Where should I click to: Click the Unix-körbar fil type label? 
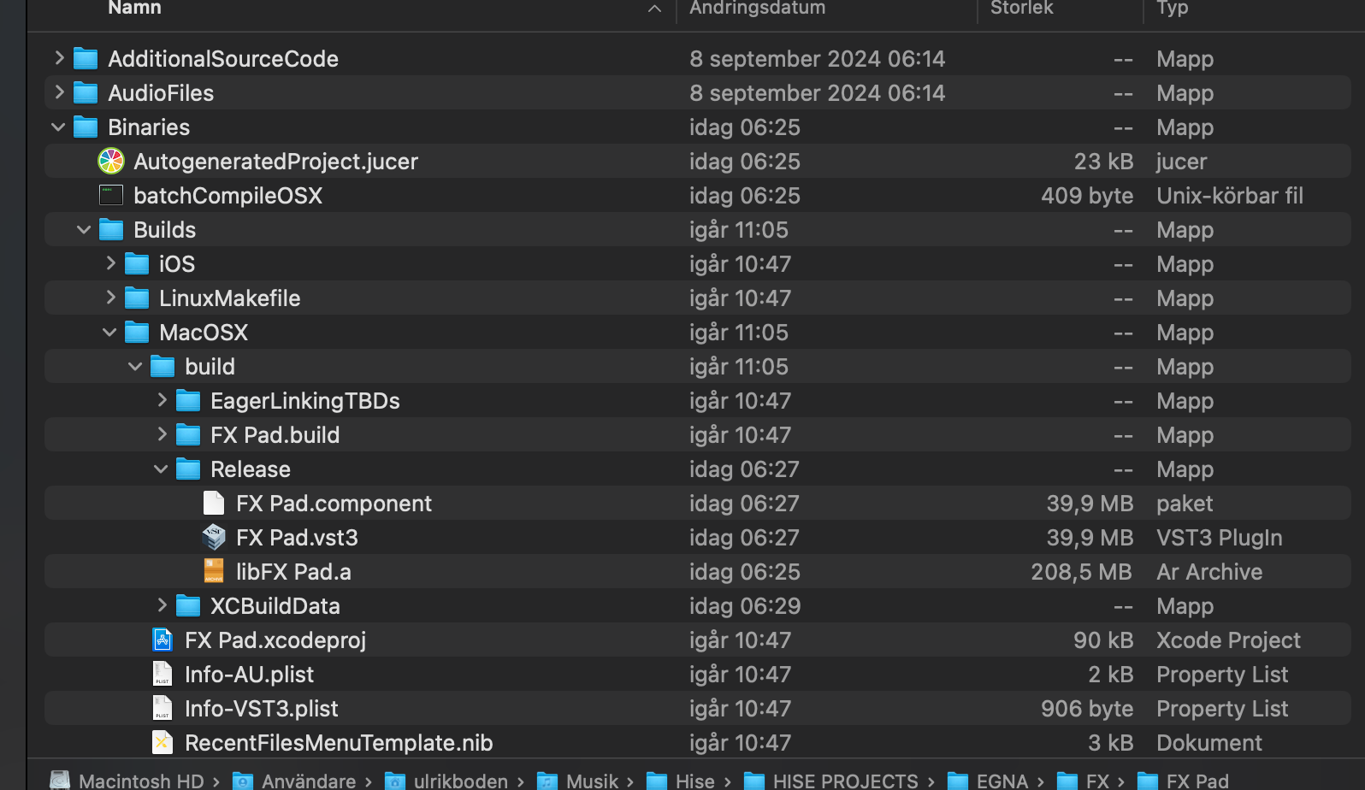[1230, 196]
